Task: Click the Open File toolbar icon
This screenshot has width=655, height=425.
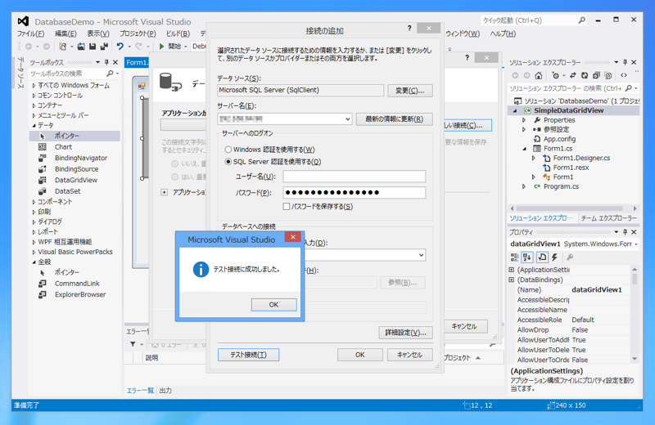Action: (81, 47)
